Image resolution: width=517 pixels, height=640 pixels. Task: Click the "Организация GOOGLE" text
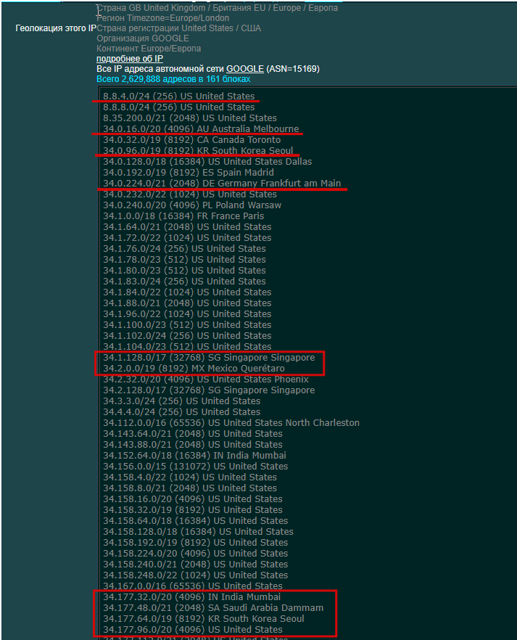coord(143,38)
